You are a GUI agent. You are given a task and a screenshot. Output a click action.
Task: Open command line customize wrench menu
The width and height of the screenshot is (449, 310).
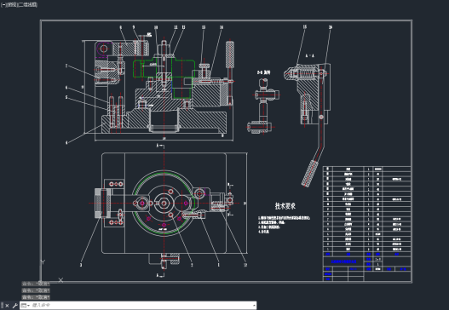click(x=14, y=306)
